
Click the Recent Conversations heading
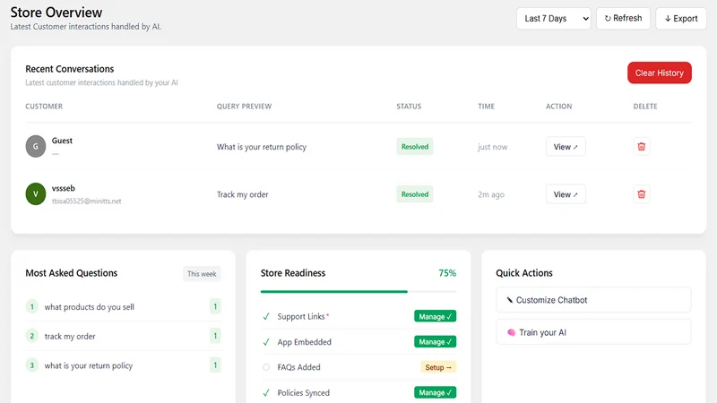[70, 69]
